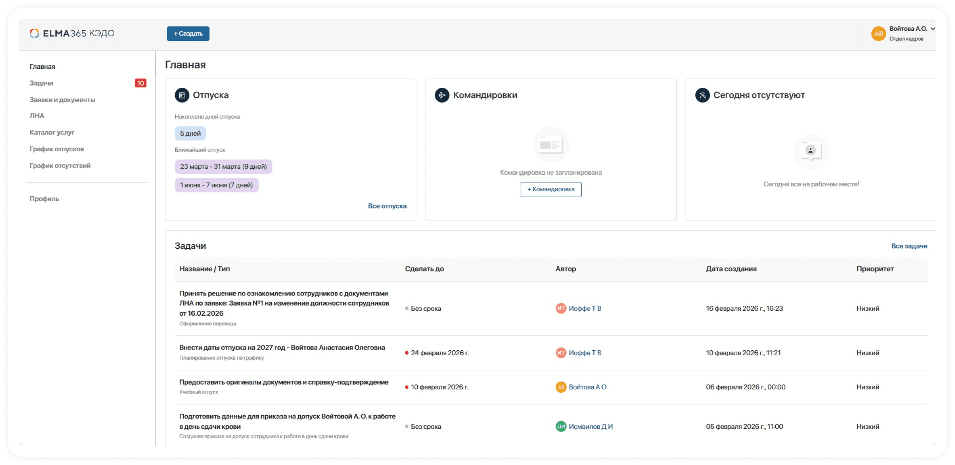The width and height of the screenshot is (955, 465).
Task: Open task Внести даты отпуска на 2027 год
Action: click(282, 348)
